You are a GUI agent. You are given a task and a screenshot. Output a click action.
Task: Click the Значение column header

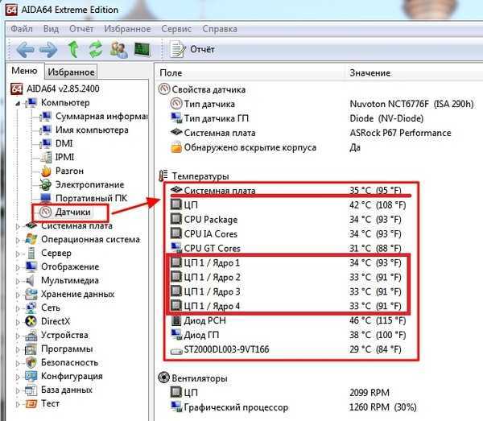pos(370,73)
